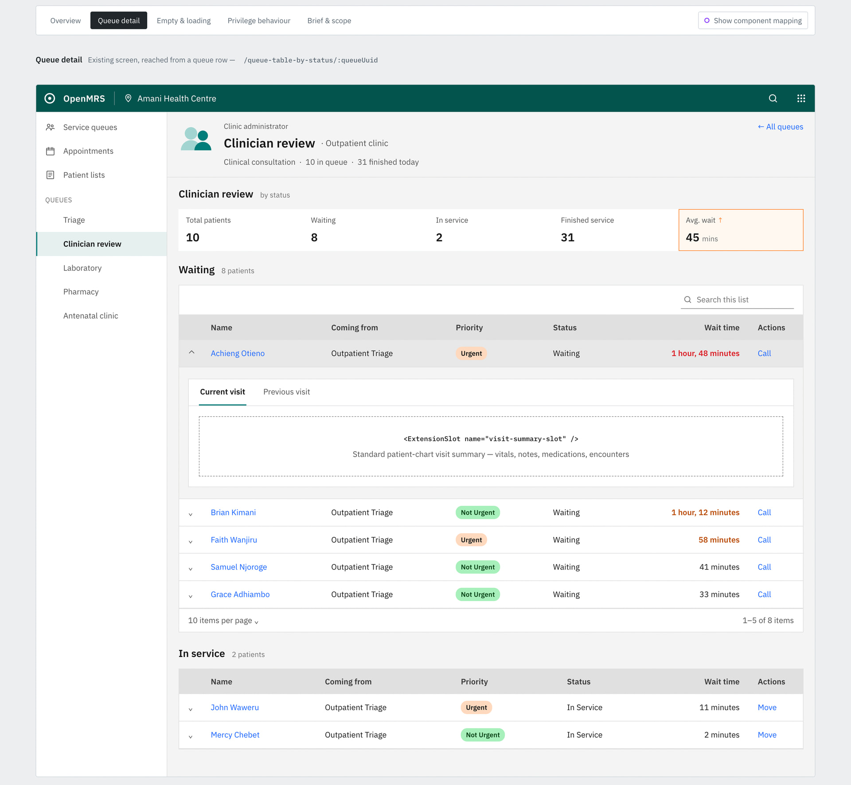
Task: Click the 1–5 of 8 items text
Action: (x=768, y=621)
